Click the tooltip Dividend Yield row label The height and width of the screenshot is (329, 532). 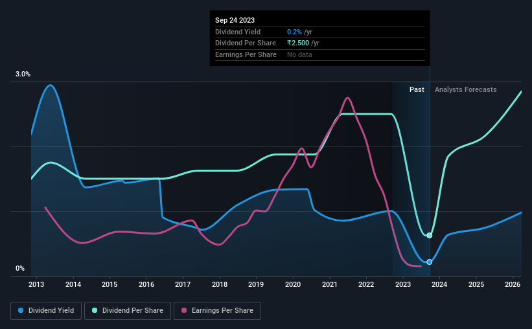(x=238, y=32)
